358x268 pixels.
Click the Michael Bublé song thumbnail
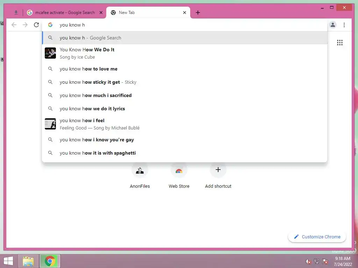[x=50, y=124]
